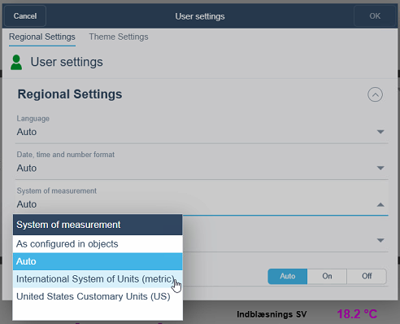The image size is (400, 324).
Task: Set the segmented toggle to Off
Action: click(367, 276)
